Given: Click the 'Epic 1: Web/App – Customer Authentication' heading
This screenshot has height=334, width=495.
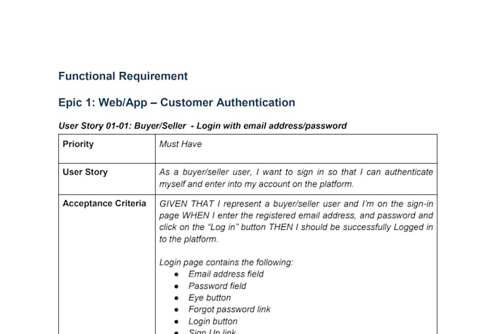Looking at the screenshot, I should click(177, 103).
